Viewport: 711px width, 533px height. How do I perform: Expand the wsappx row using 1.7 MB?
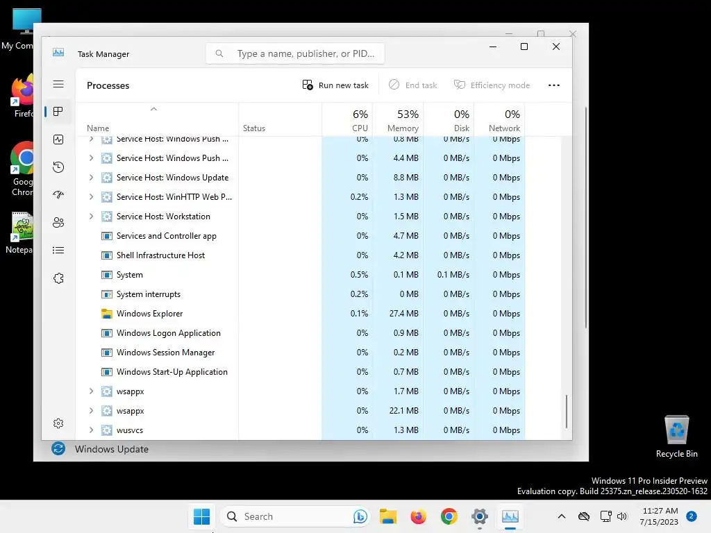pyautogui.click(x=91, y=391)
